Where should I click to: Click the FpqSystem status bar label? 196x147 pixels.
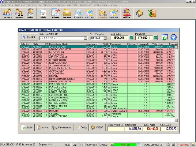[183, 145]
